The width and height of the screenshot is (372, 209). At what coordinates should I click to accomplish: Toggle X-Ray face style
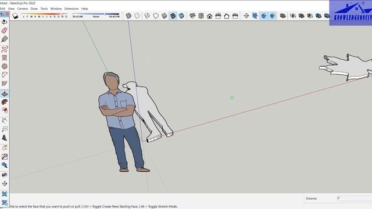coord(128,16)
